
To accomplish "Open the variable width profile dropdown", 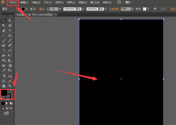I will click(83, 9).
